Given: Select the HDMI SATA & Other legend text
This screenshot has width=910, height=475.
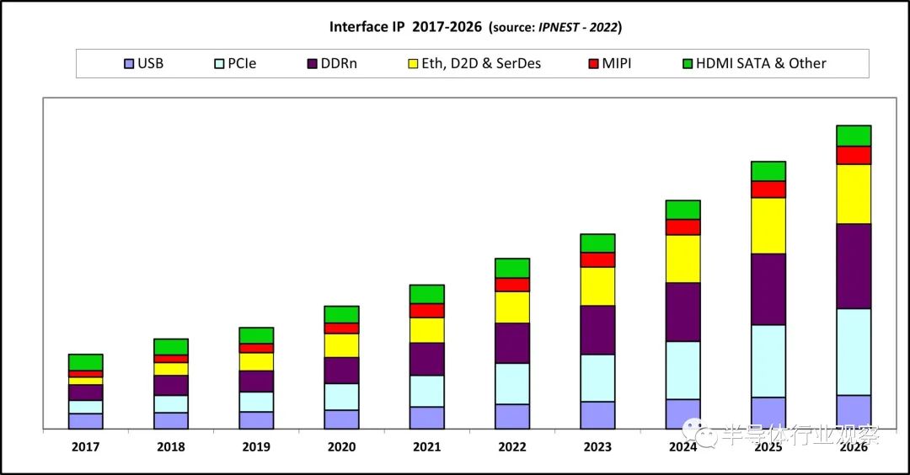Looking at the screenshot, I should pyautogui.click(x=761, y=63).
